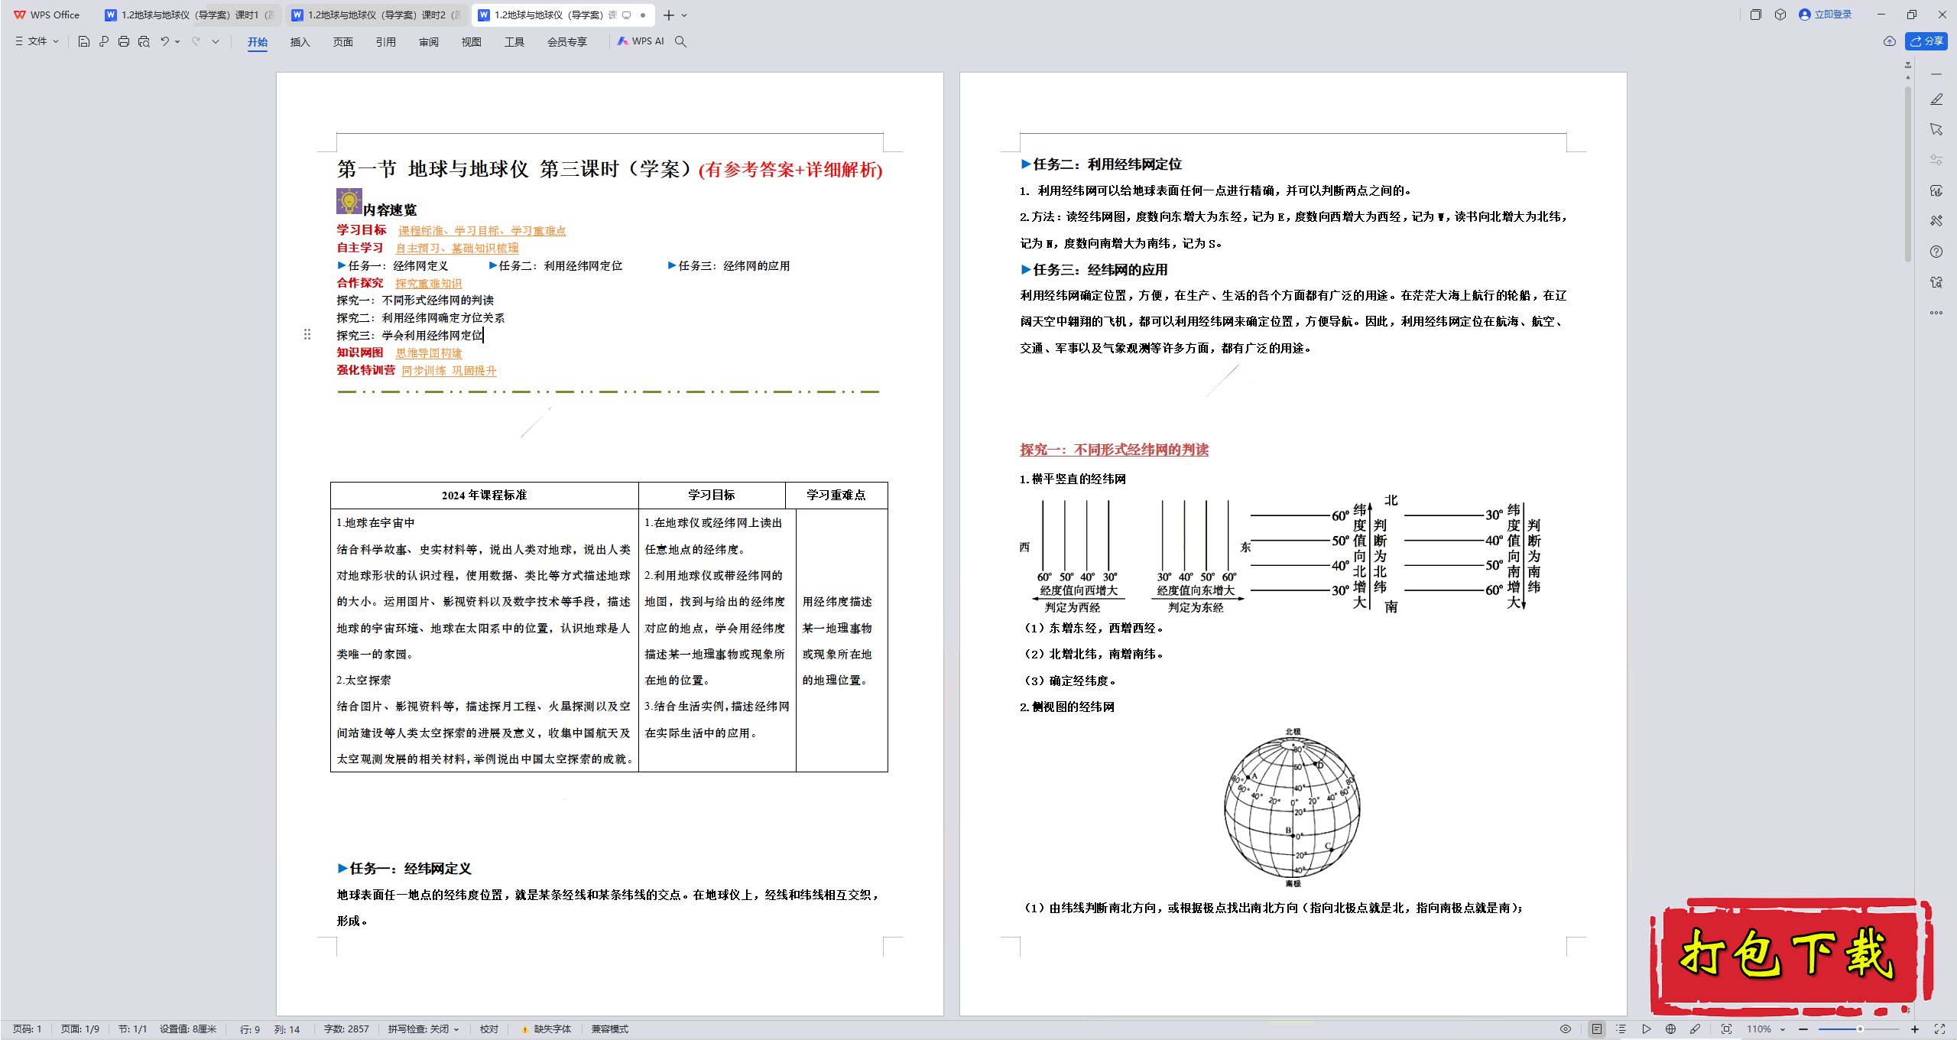Click 立即登录 to sign in

[1826, 15]
